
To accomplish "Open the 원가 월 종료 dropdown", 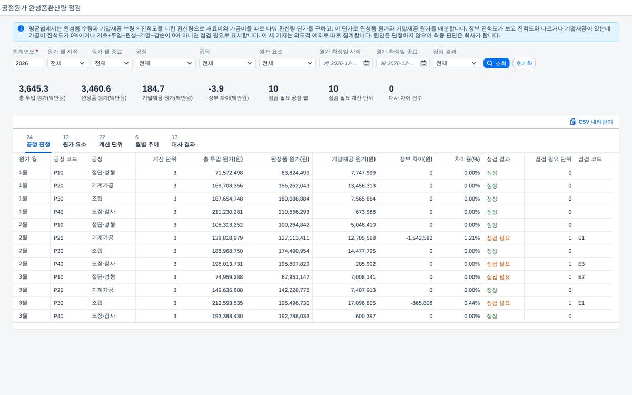I will point(112,63).
